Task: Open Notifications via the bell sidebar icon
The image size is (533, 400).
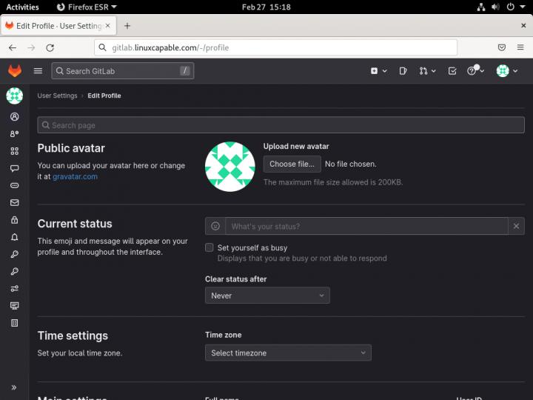Action: (x=14, y=237)
